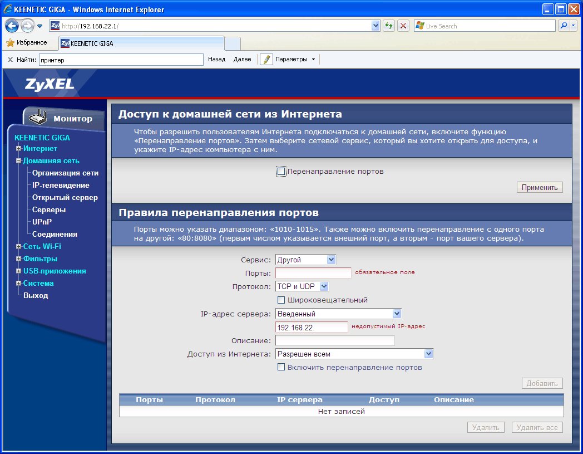Image resolution: width=583 pixels, height=454 pixels.
Task: Open the 'Доступ из Интернета' dropdown
Action: point(354,354)
